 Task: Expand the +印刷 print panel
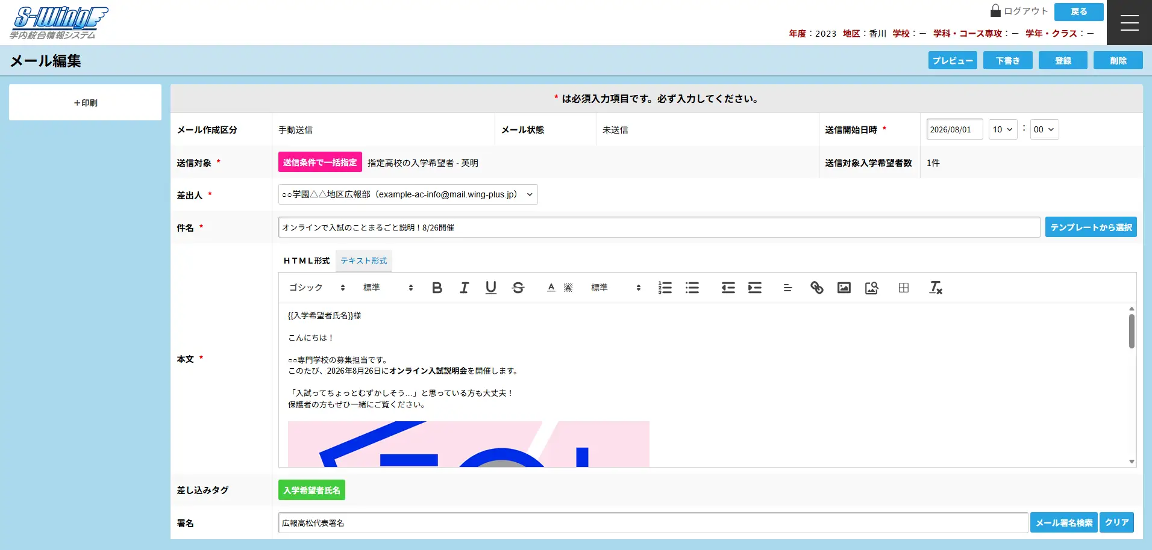point(85,103)
